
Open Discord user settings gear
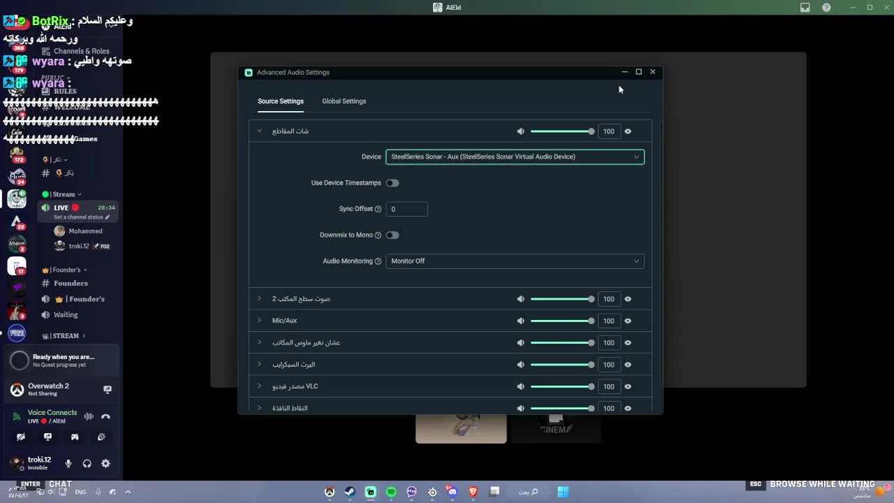[105, 463]
